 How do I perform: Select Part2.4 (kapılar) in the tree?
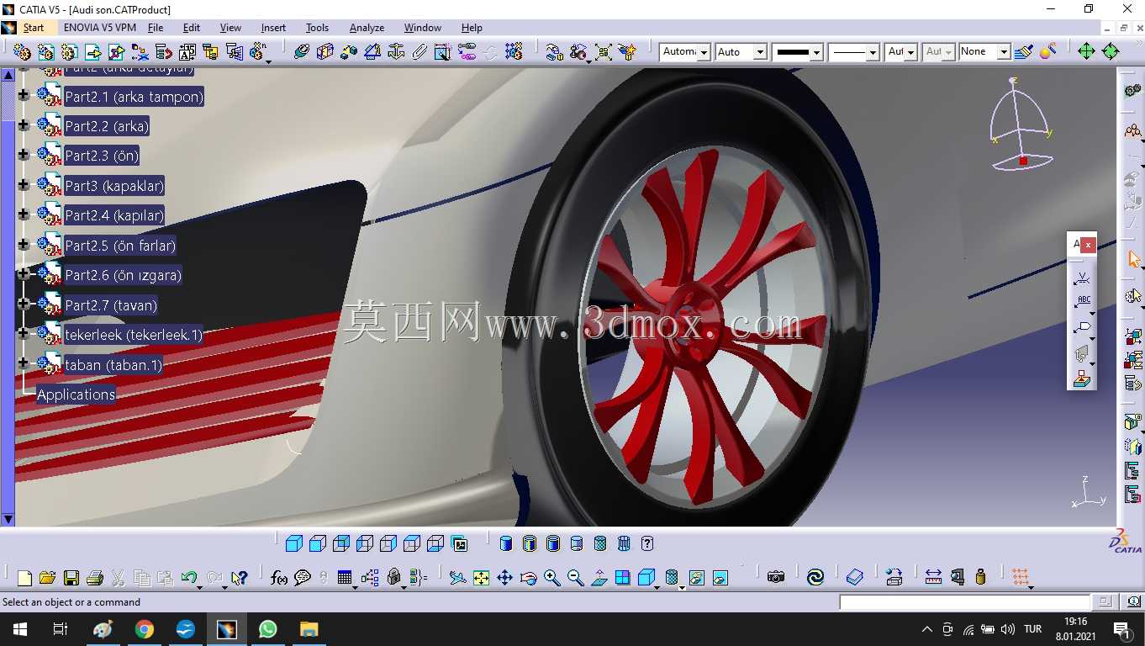114,215
